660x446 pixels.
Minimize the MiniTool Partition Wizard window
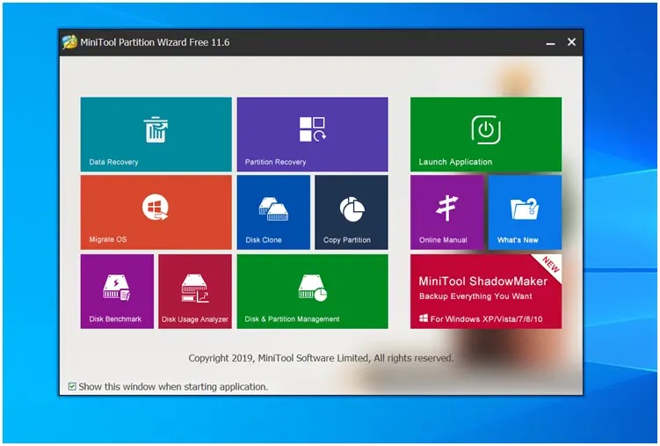550,42
